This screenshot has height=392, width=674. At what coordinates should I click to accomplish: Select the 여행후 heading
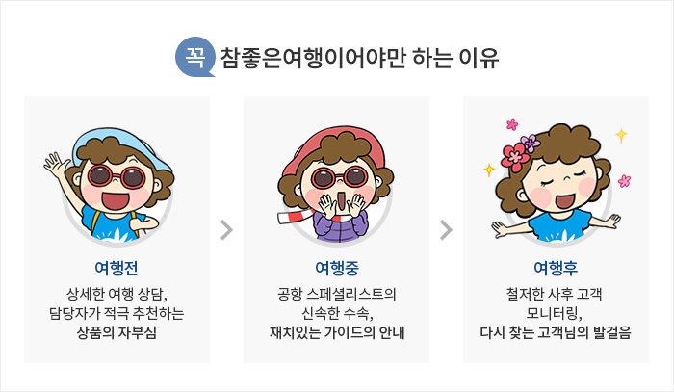point(556,268)
